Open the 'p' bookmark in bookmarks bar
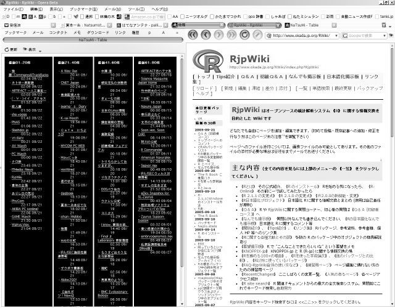The image size is (395, 308). (x=43, y=17)
